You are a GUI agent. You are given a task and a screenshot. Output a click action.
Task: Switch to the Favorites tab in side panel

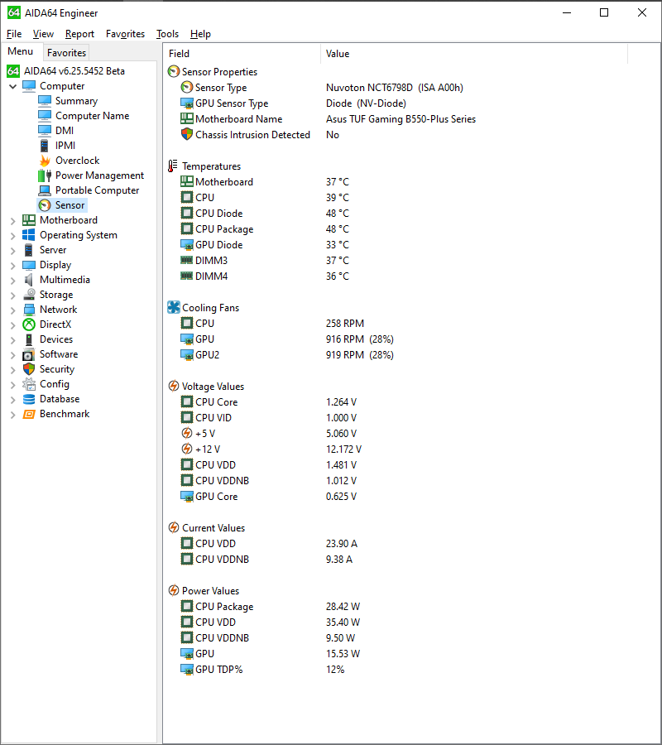coord(66,53)
